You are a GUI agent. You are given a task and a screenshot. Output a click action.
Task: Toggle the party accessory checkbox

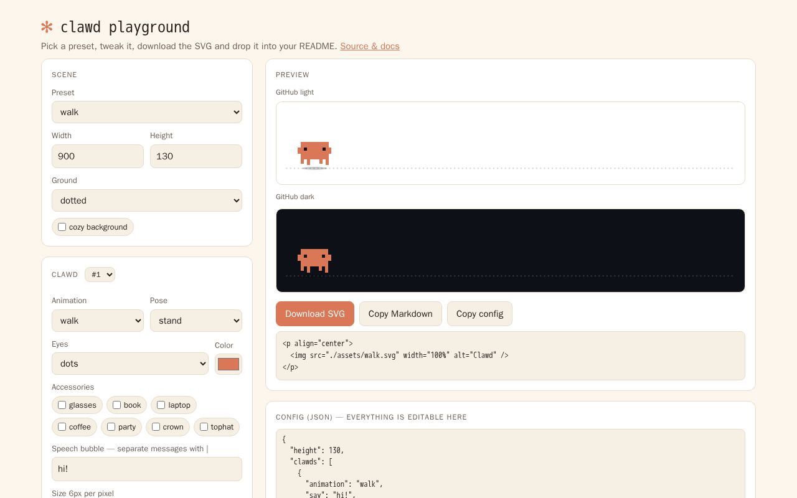pyautogui.click(x=111, y=427)
